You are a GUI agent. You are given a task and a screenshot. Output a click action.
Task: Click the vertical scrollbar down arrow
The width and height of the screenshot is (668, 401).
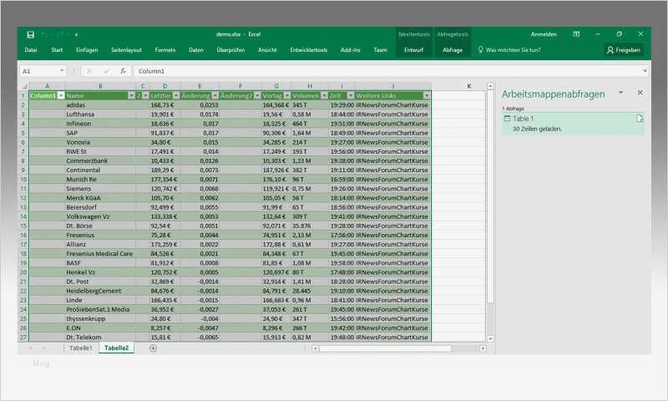pyautogui.click(x=490, y=338)
